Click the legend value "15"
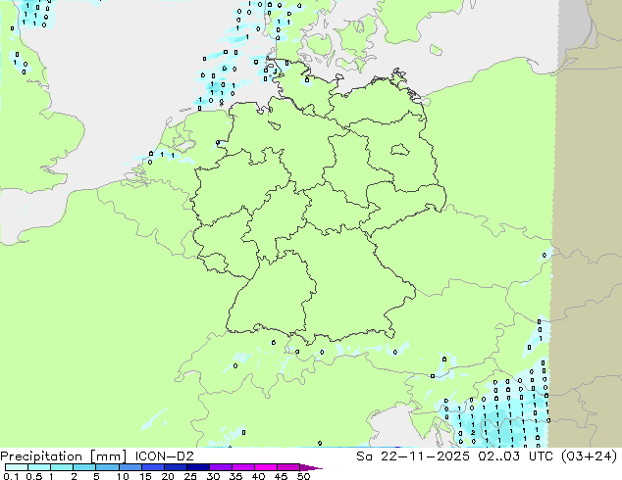 click(x=145, y=476)
